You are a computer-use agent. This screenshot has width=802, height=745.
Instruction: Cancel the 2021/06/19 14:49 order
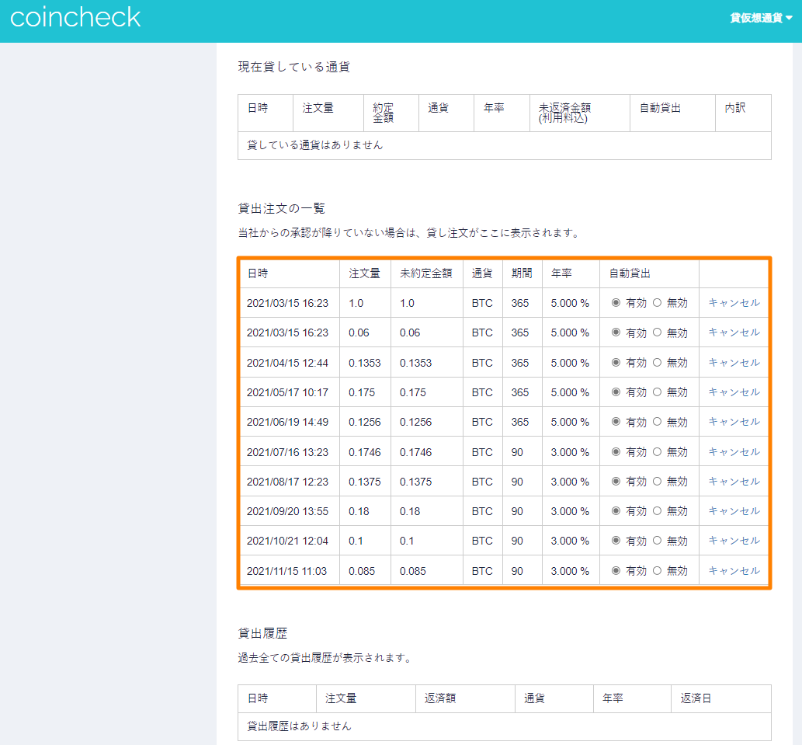734,422
